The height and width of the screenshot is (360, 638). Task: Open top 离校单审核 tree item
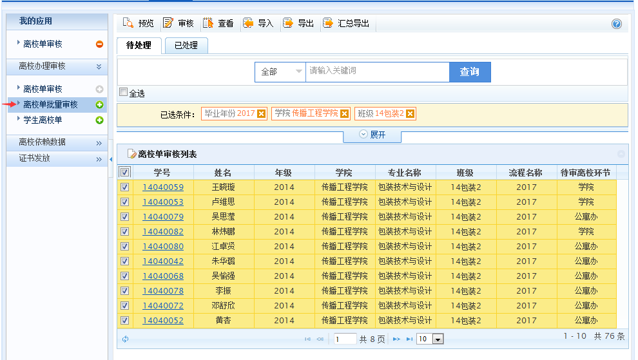(43, 44)
